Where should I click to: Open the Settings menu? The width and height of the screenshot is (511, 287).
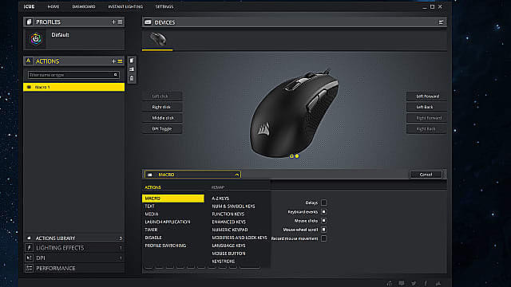tap(164, 6)
